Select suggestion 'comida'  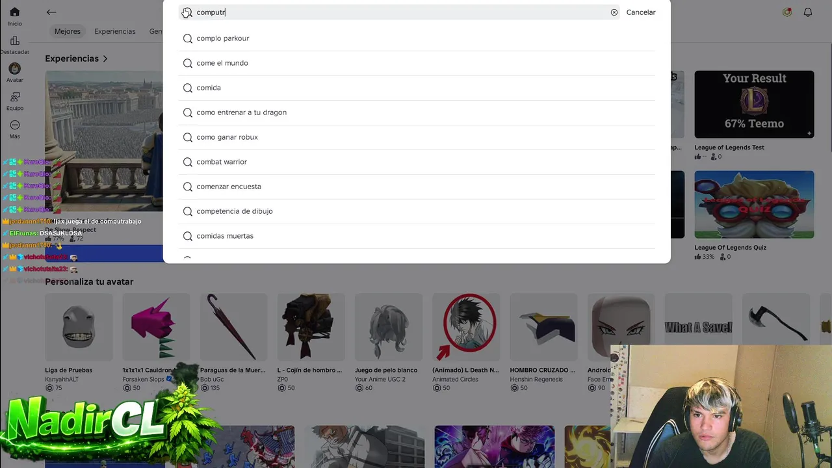tap(417, 88)
